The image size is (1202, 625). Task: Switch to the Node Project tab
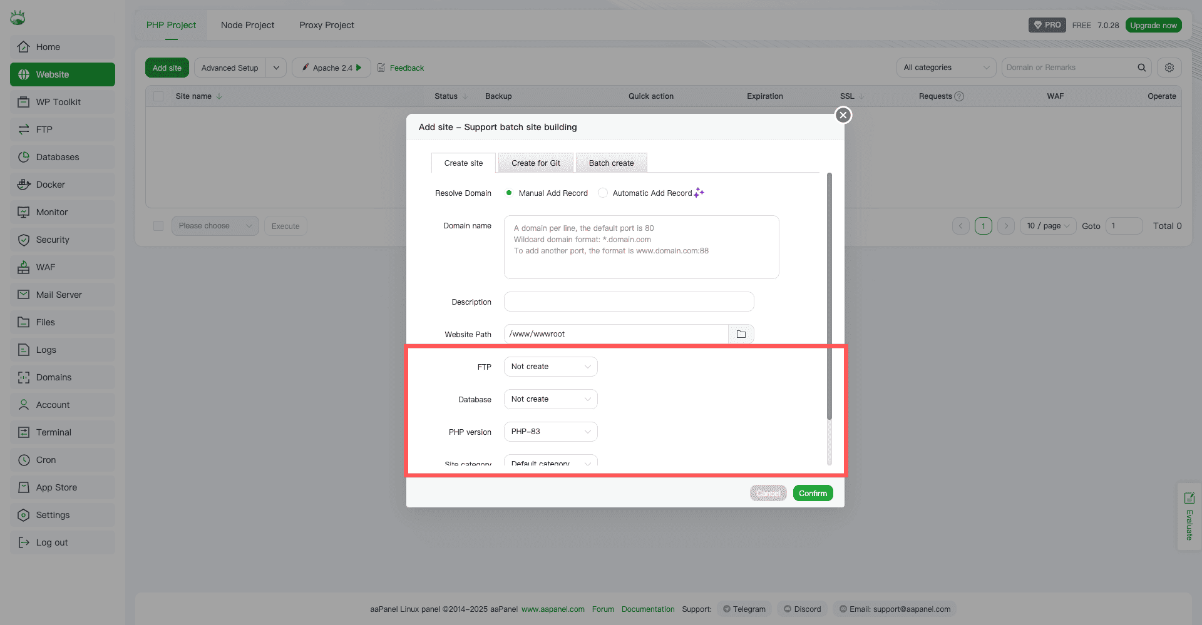click(x=247, y=25)
